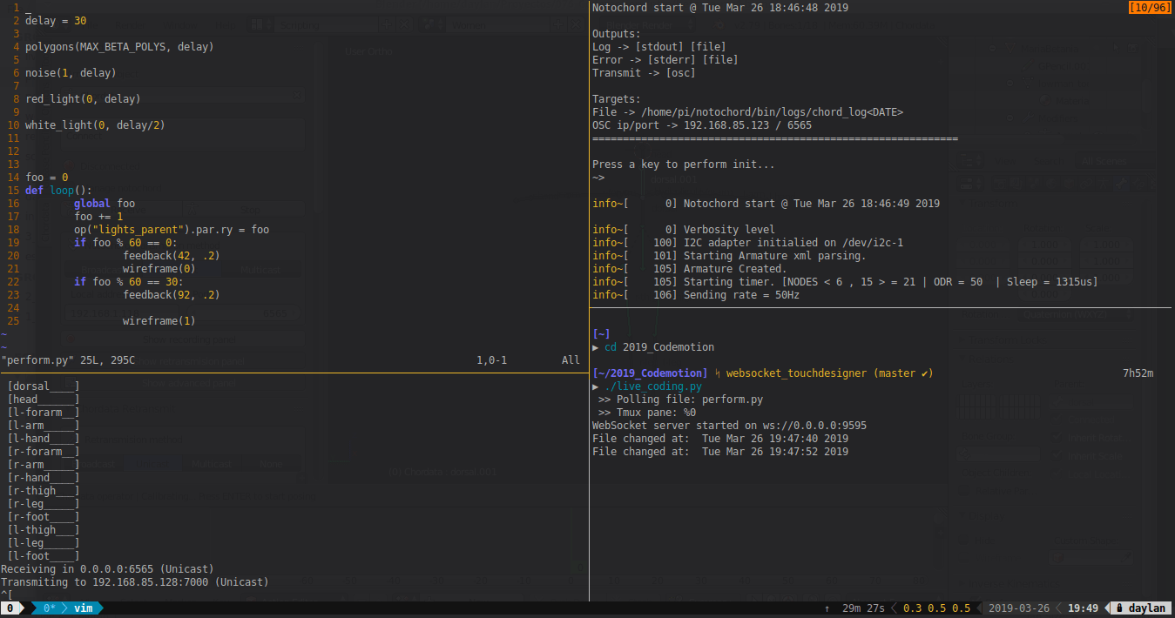Click 'I2C adapter initialied on /dev/i2c-1' line
Image resolution: width=1175 pixels, height=618 pixels.
748,242
